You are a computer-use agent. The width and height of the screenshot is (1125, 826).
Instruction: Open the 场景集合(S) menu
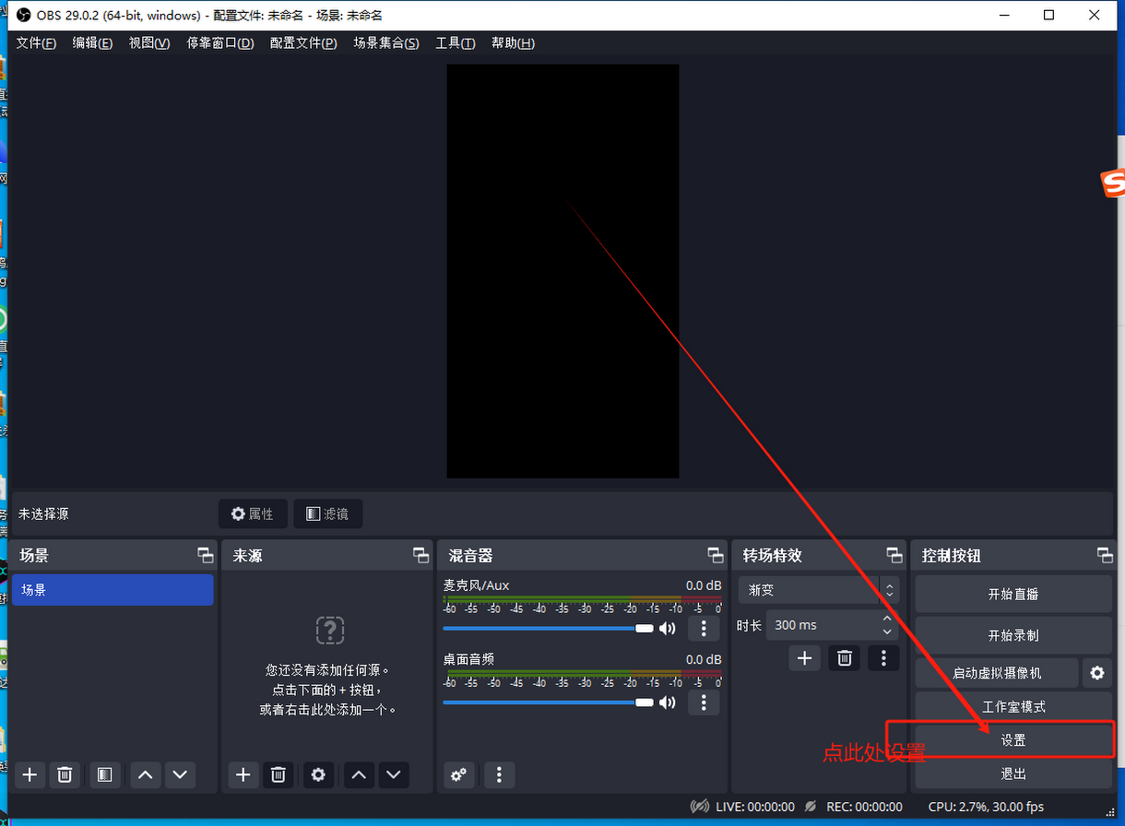click(x=386, y=43)
